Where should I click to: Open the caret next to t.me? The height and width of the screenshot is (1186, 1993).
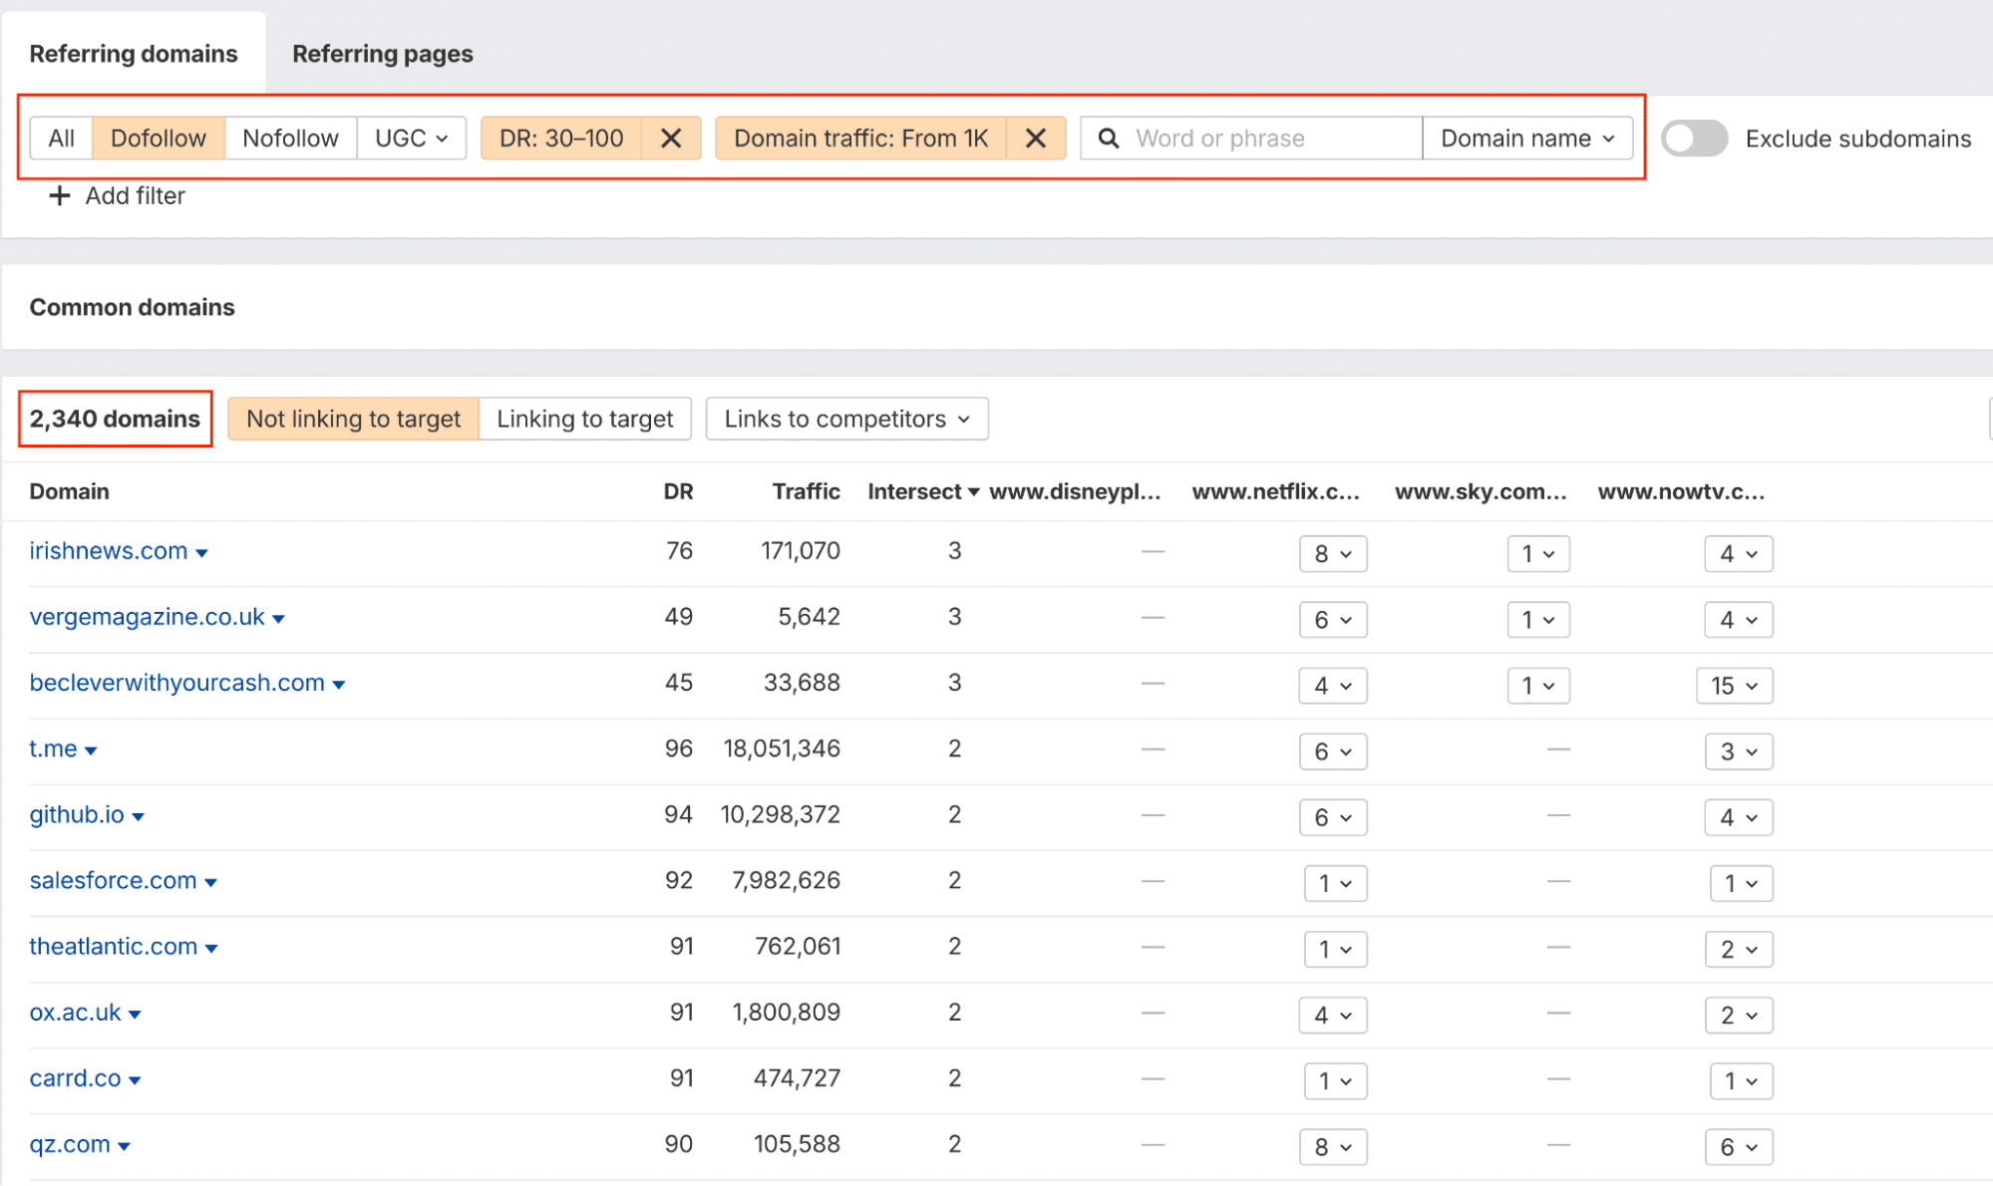(x=91, y=750)
